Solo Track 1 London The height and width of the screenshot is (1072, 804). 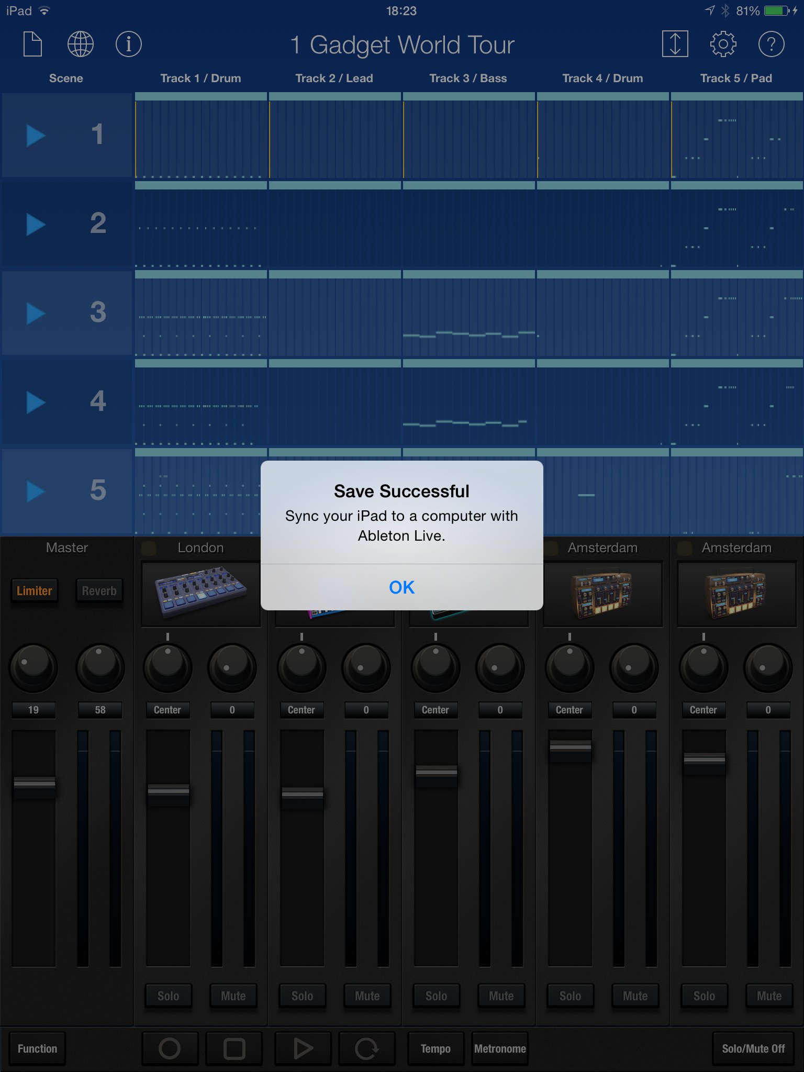pyautogui.click(x=168, y=996)
